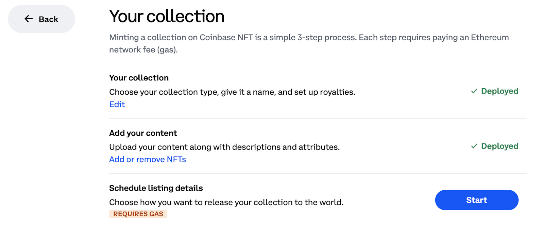The image size is (544, 232).
Task: Click the large Your collection page heading
Action: point(167,16)
